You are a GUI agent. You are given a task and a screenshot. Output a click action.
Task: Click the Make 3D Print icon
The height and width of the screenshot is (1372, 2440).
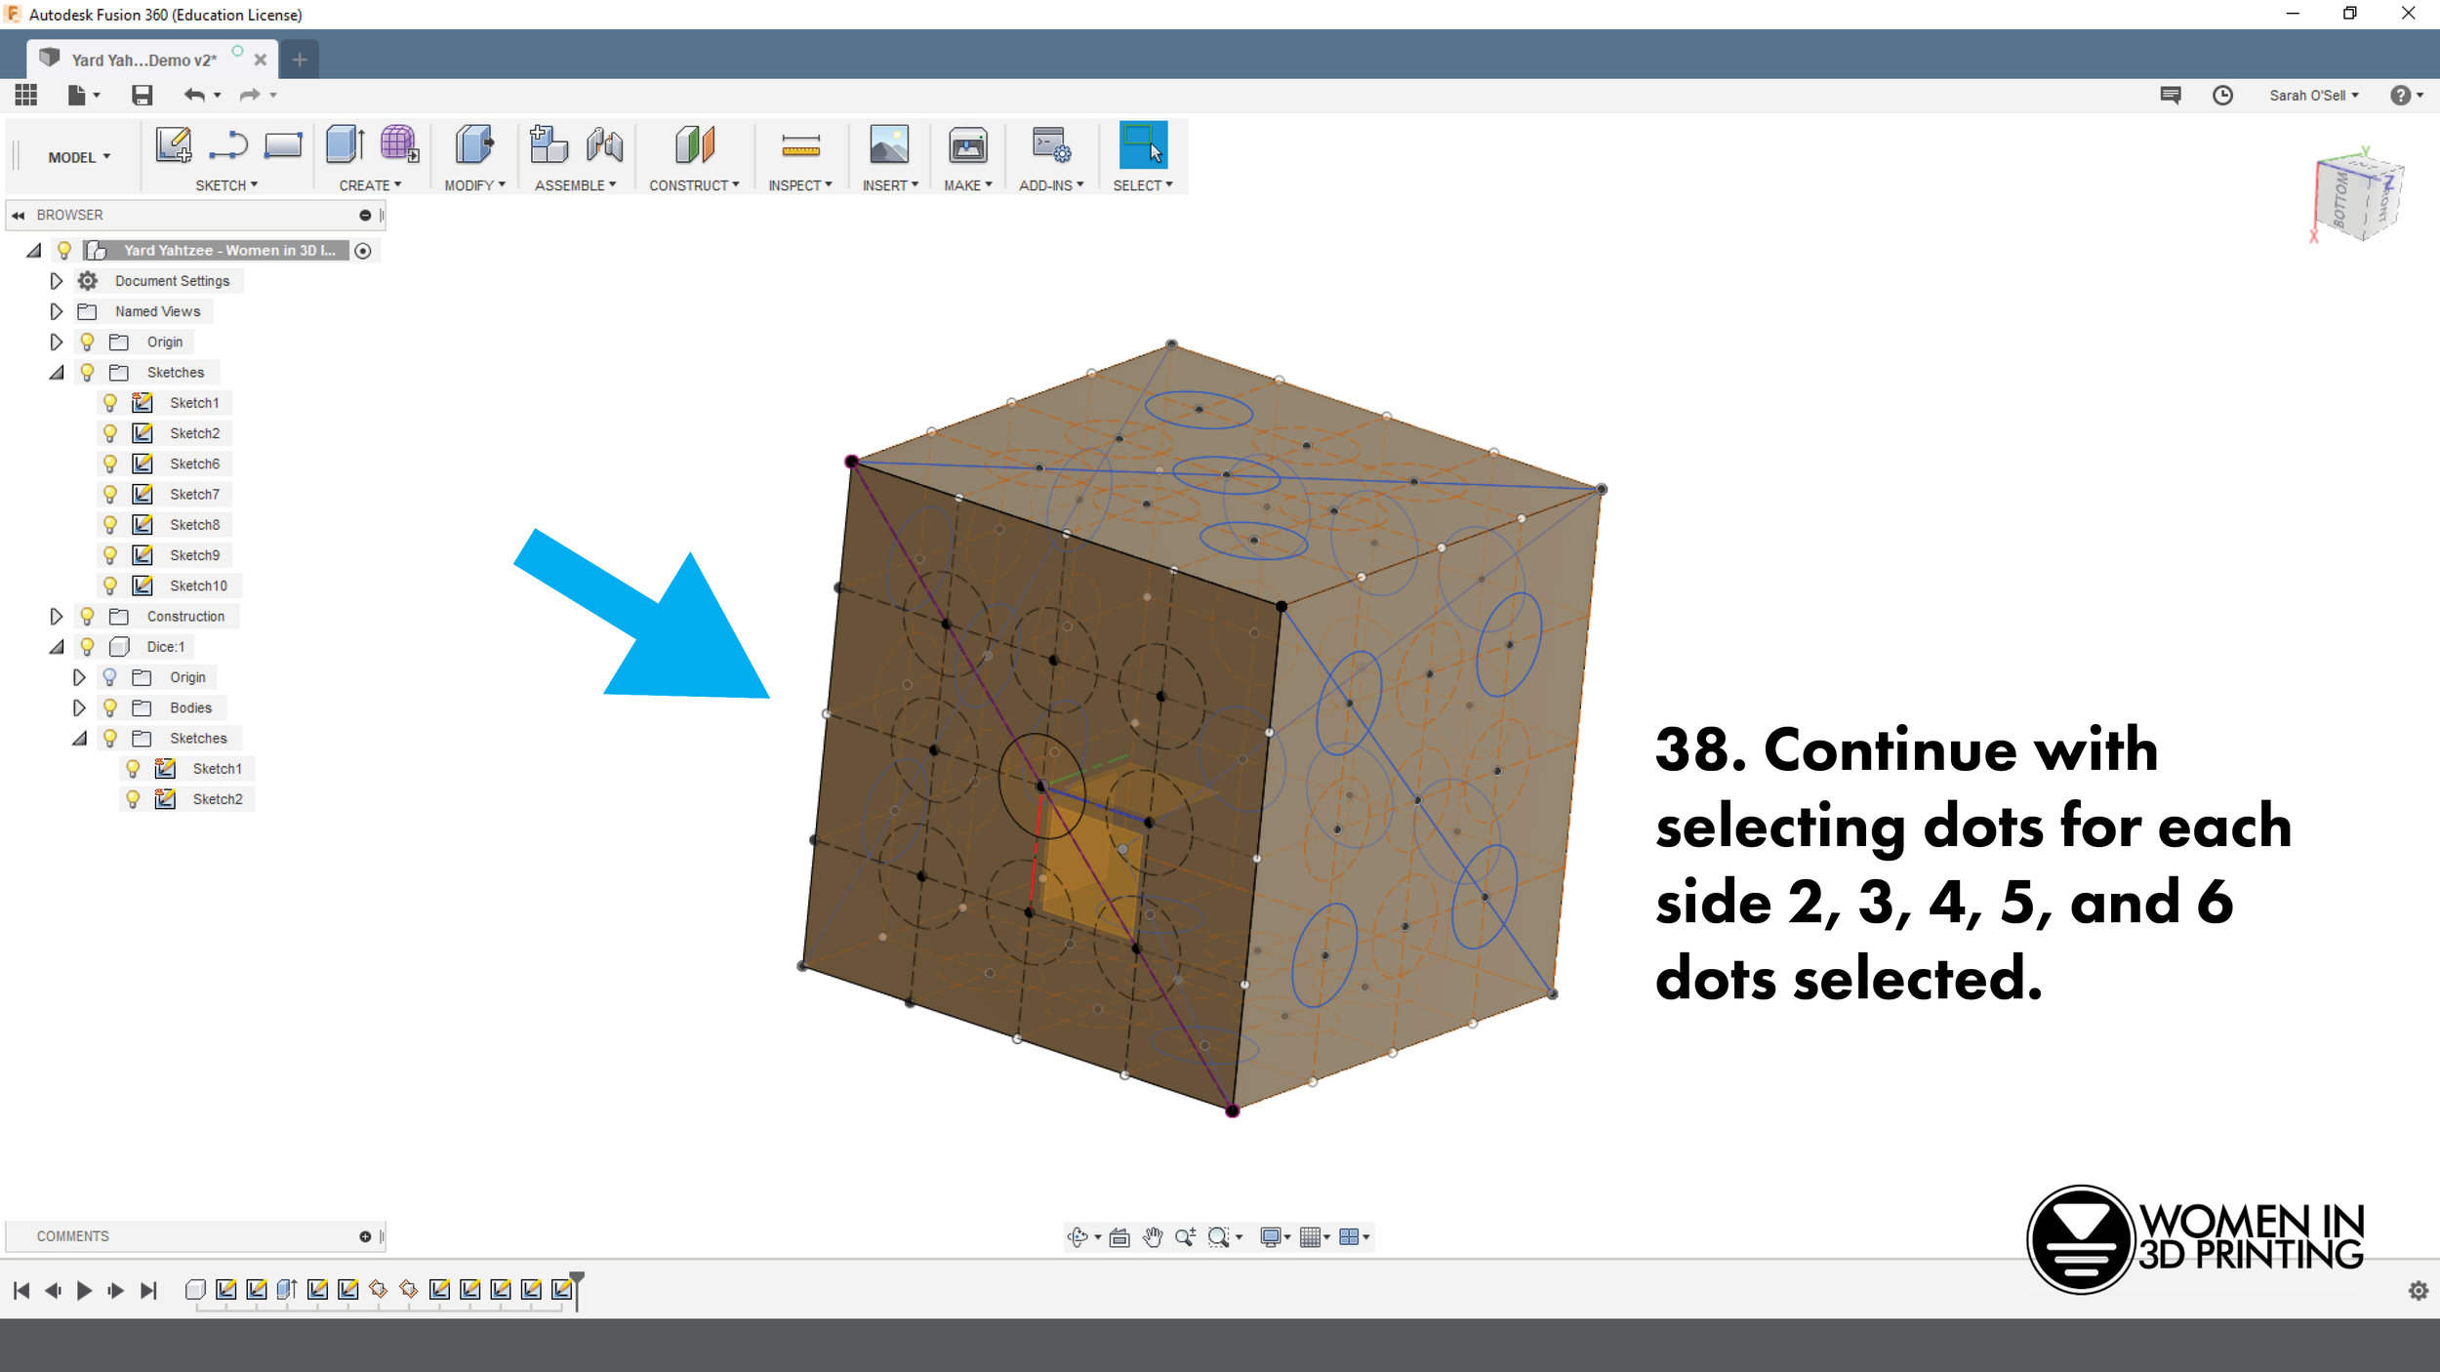(x=968, y=145)
